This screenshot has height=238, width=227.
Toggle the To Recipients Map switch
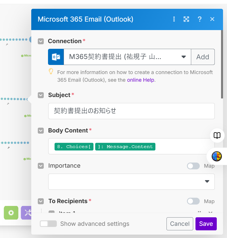[193, 201]
